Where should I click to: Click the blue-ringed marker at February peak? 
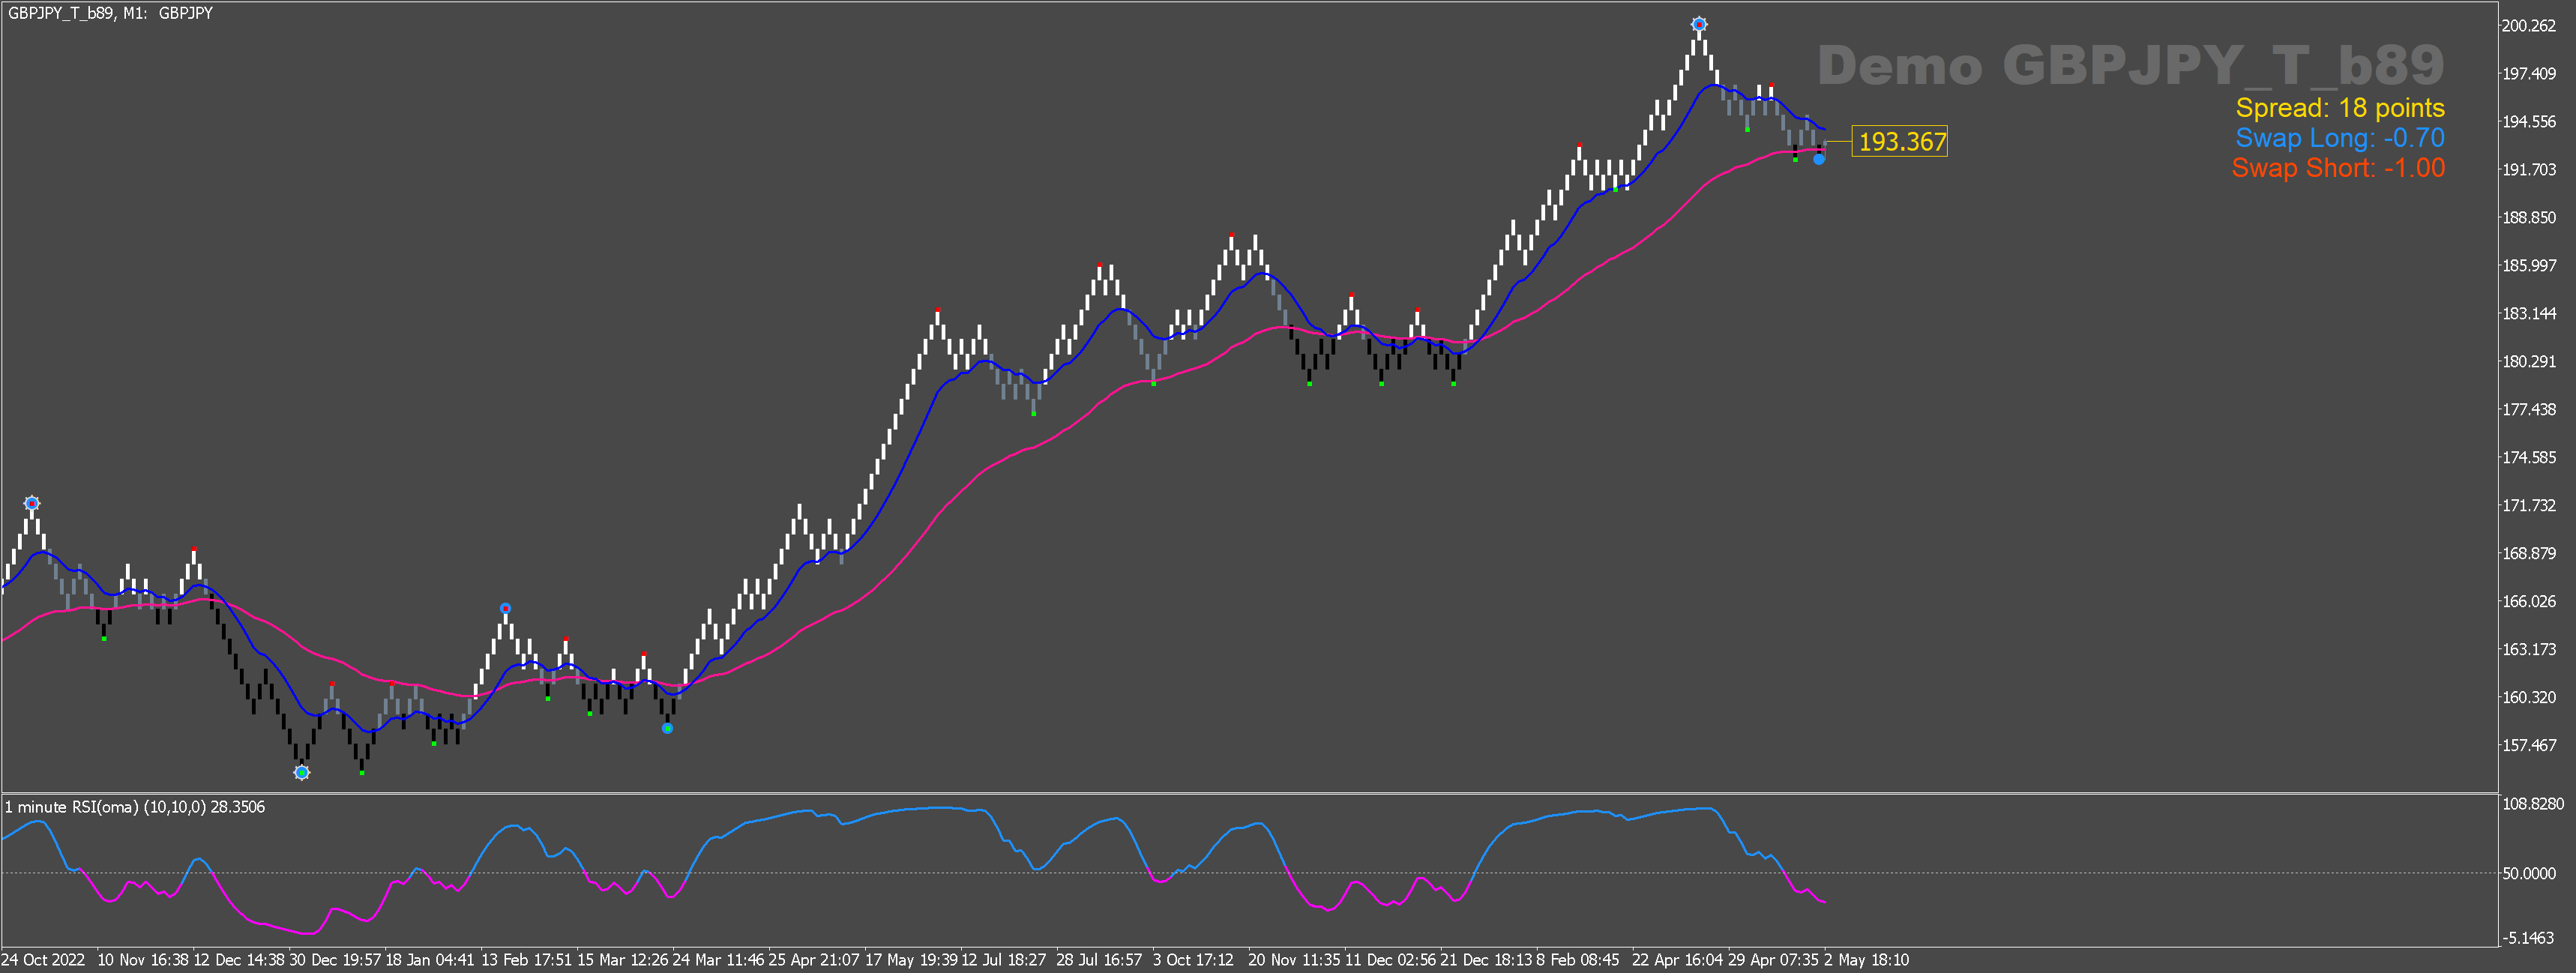(x=505, y=608)
